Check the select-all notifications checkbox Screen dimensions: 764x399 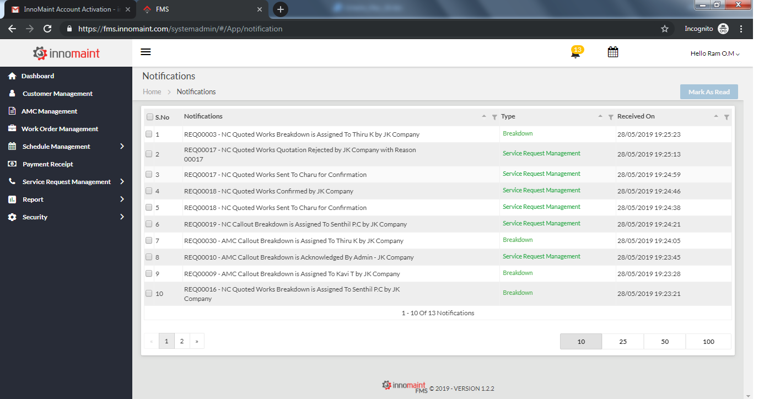coord(149,117)
